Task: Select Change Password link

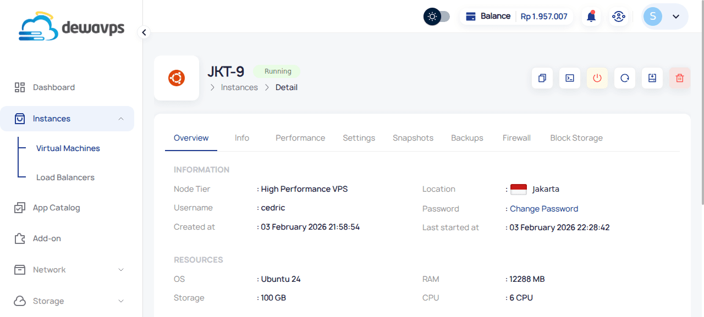Action: pos(543,208)
